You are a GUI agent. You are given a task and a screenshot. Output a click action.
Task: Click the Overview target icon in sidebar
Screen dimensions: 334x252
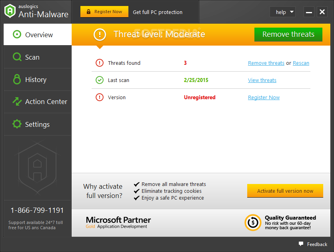pyautogui.click(x=17, y=34)
